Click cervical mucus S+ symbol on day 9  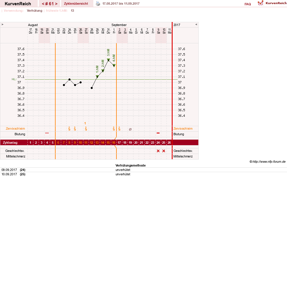click(75, 128)
